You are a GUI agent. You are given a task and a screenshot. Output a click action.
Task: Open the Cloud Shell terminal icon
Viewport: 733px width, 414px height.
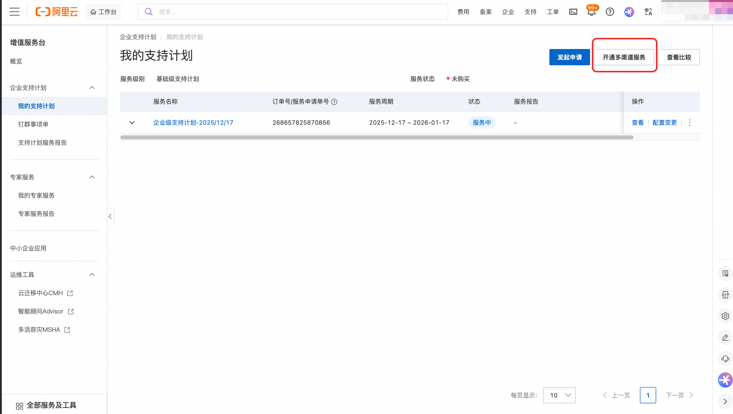(x=573, y=12)
